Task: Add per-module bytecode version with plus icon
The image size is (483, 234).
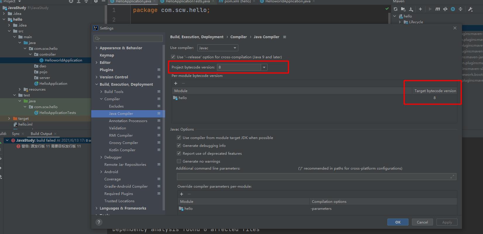Action: coord(176,83)
